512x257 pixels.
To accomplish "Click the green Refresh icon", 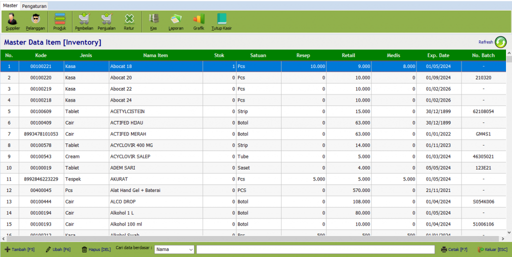I will tap(500, 42).
